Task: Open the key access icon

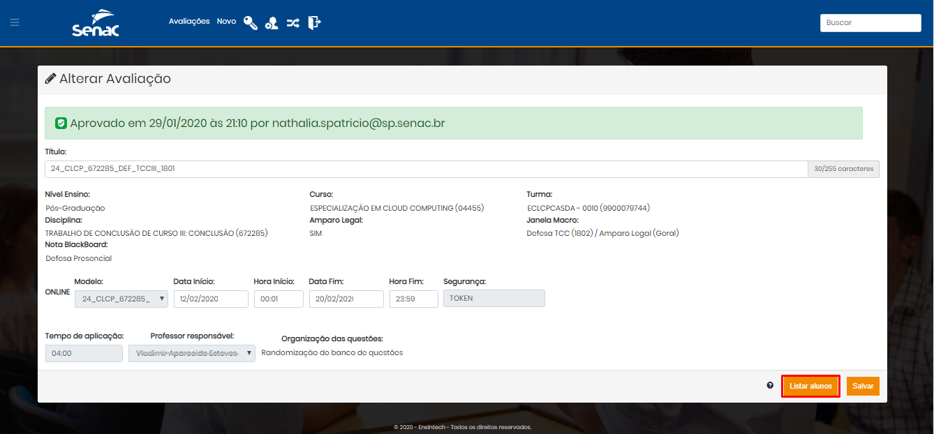Action: [251, 22]
